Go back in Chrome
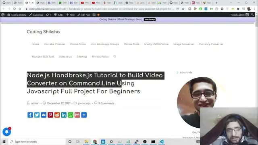The height and width of the screenshot is (145, 258). tap(4, 9)
